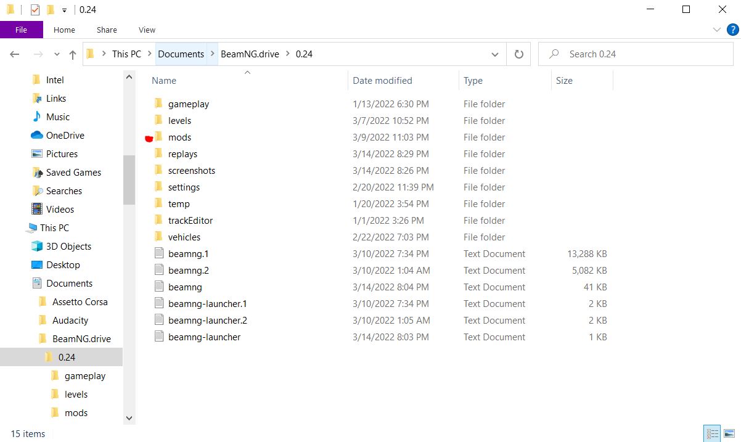Select the mods folder icon in file list

(158, 137)
